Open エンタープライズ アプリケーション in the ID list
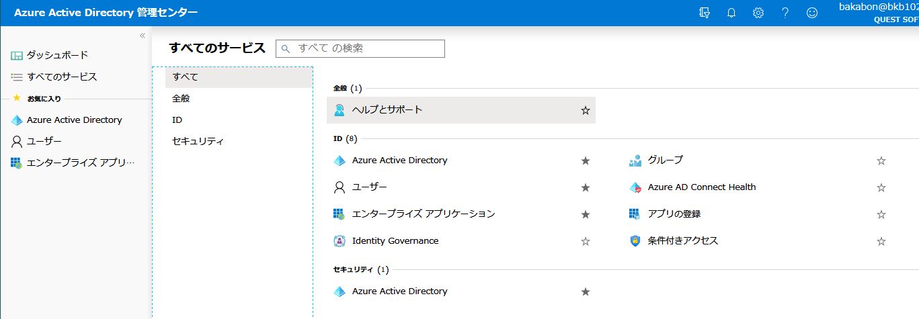This screenshot has width=919, height=319. tap(424, 214)
